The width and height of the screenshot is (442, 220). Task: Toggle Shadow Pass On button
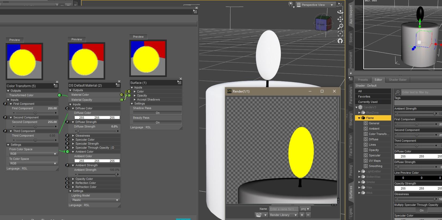[157, 113]
